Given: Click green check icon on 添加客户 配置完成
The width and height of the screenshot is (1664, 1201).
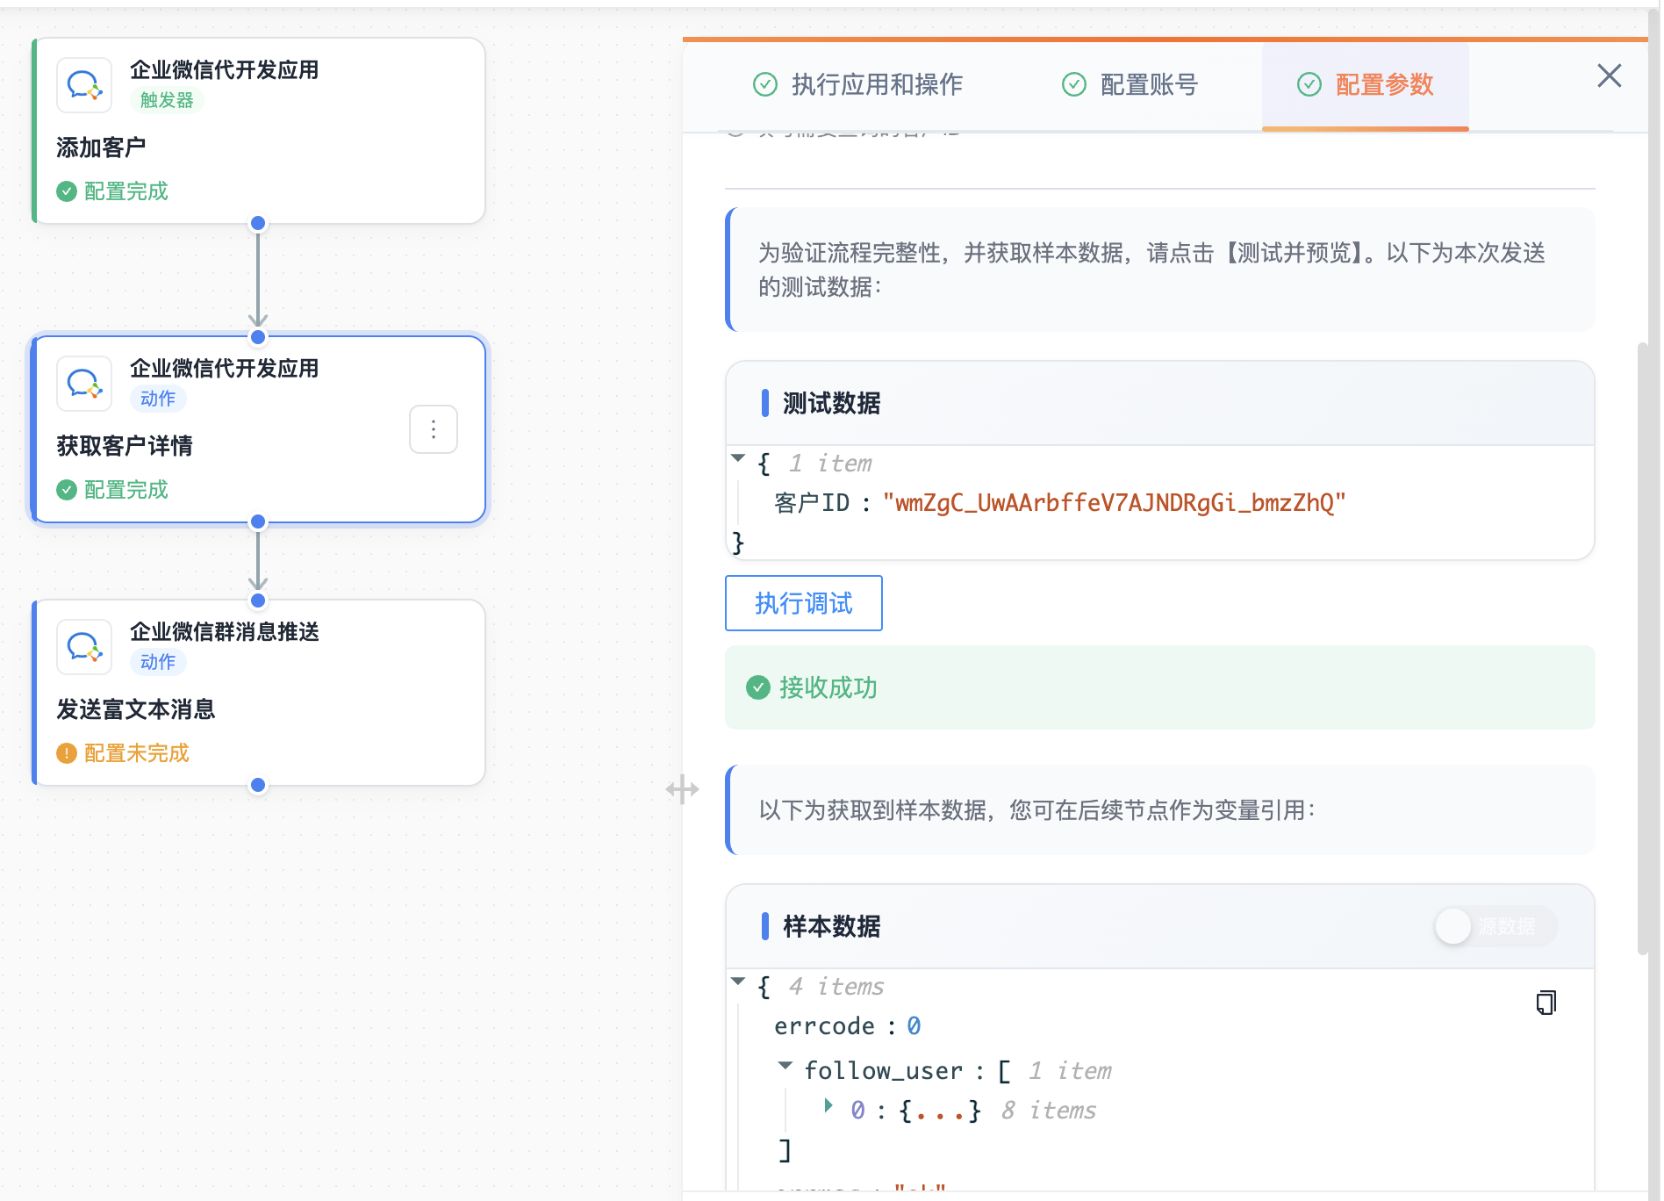Looking at the screenshot, I should (67, 191).
